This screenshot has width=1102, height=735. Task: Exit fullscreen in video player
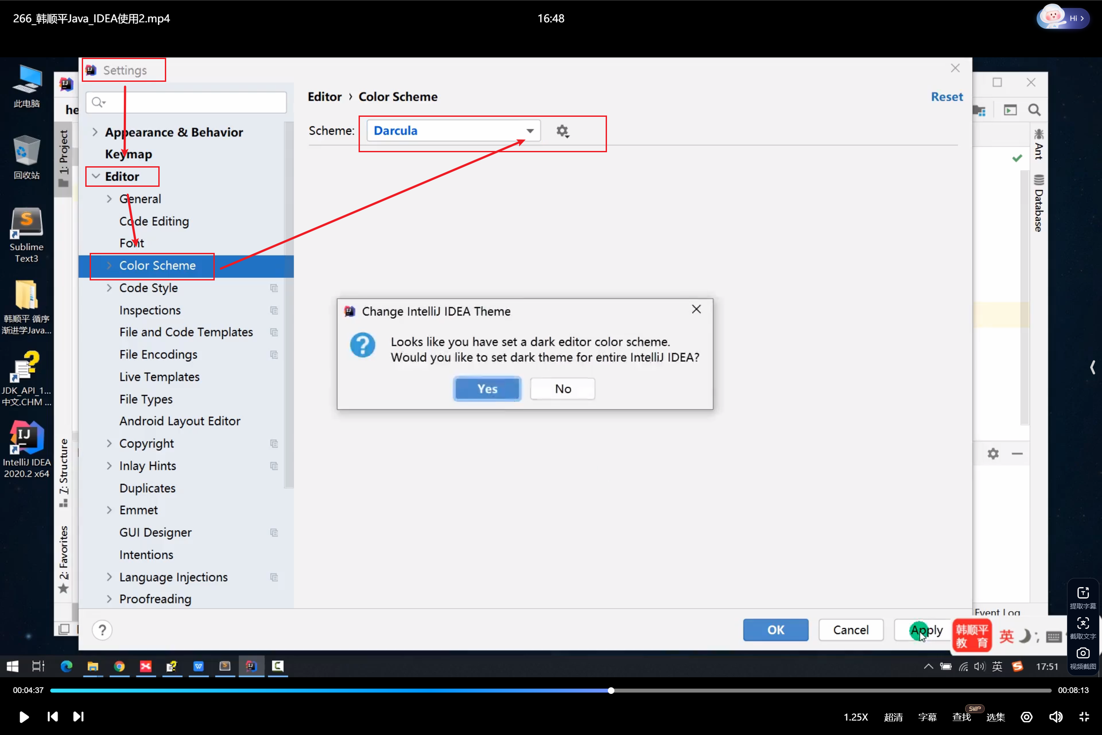[x=1084, y=717]
